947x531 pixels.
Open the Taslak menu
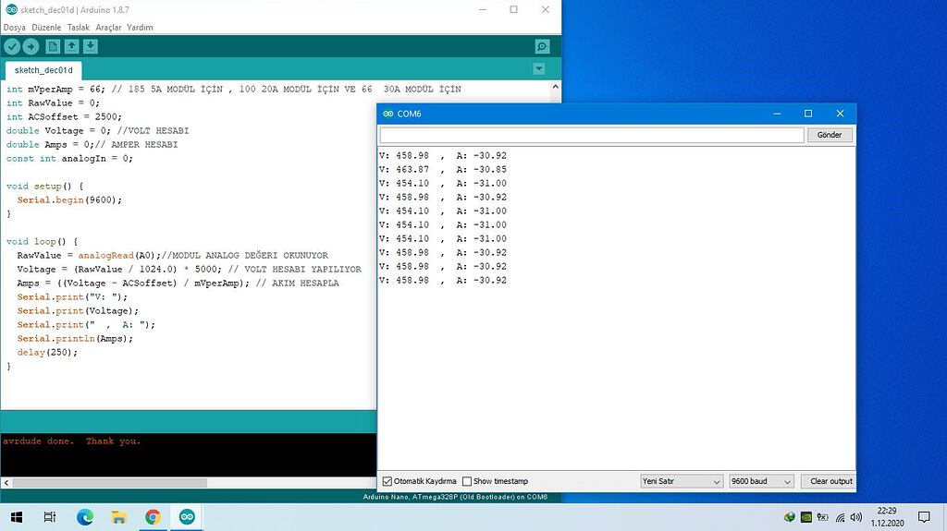pyautogui.click(x=79, y=27)
